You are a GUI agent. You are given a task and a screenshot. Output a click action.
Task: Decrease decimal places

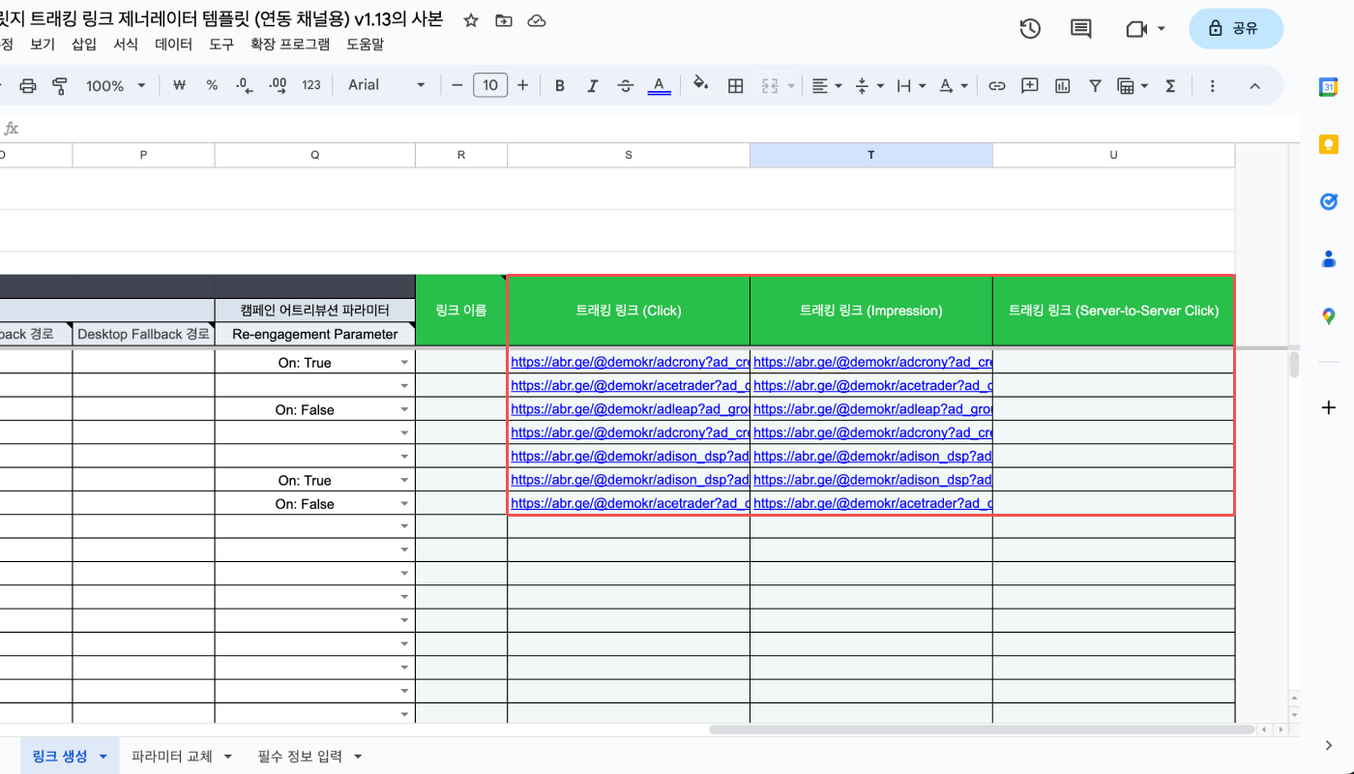244,85
